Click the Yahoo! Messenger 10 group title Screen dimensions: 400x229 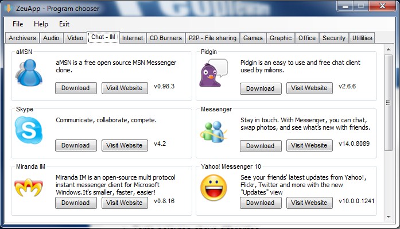click(x=231, y=166)
